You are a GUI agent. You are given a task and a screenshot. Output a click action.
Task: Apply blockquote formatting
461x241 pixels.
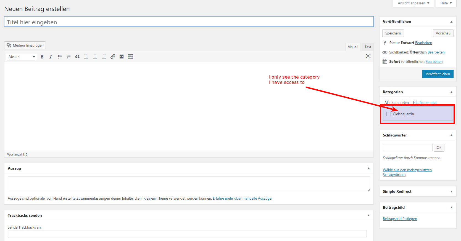coord(77,57)
